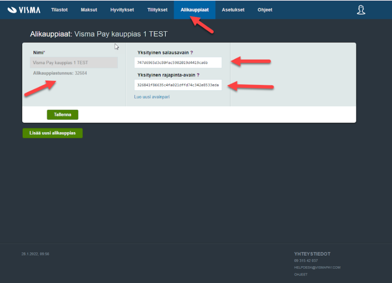
Task: Click the Yksityinen salausavain key field
Action: click(178, 63)
